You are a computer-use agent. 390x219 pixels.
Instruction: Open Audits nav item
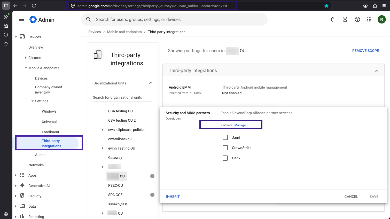tap(40, 155)
